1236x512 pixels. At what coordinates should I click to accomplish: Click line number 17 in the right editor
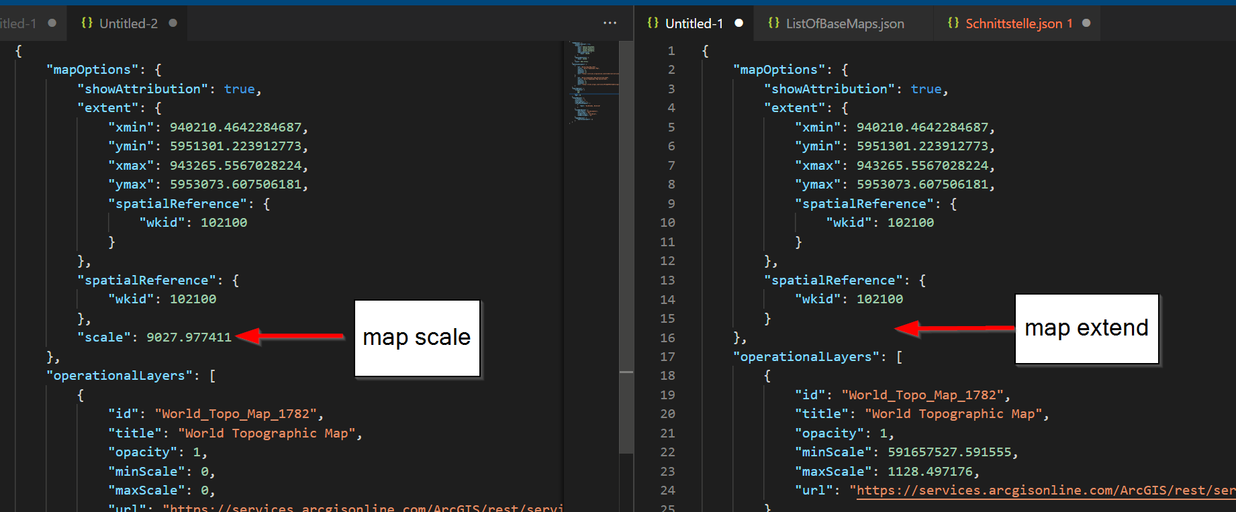667,356
